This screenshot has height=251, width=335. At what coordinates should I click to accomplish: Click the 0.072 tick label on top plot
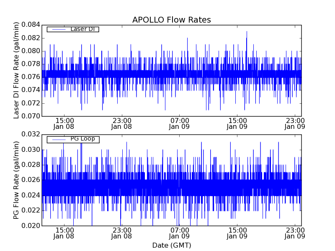pos(31,103)
